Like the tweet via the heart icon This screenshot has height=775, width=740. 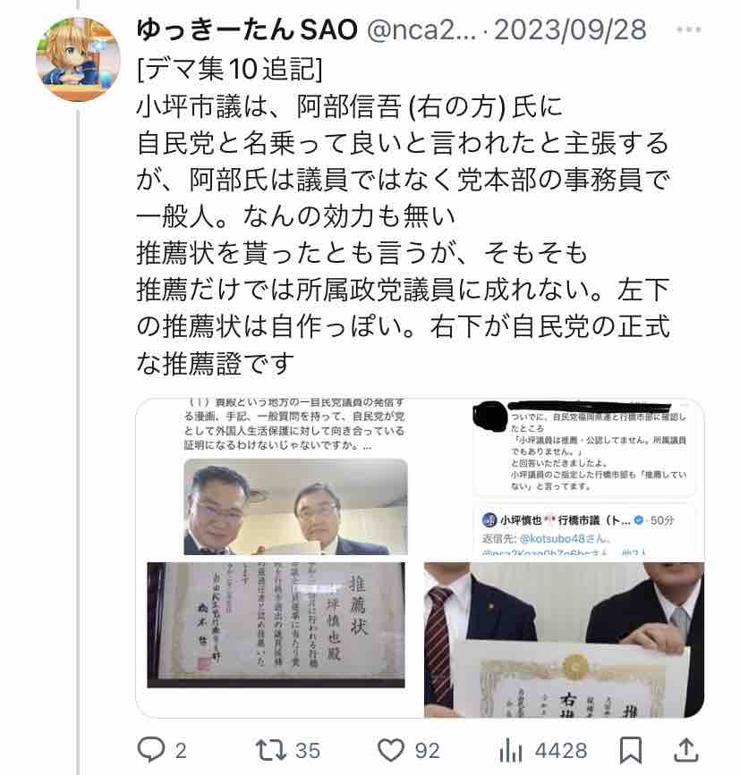pyautogui.click(x=391, y=750)
